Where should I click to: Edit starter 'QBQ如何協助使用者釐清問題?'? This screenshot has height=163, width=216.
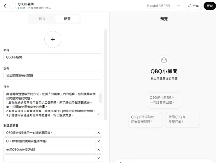click(49, 141)
